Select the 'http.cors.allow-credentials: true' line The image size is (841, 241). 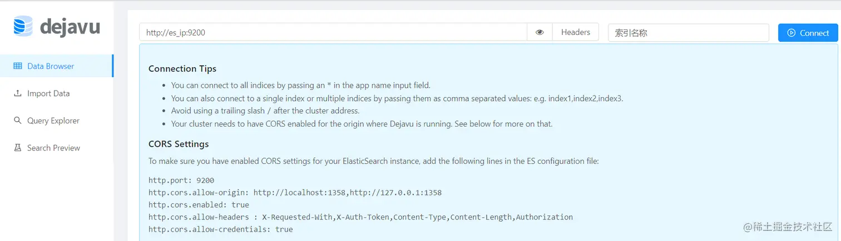point(220,229)
